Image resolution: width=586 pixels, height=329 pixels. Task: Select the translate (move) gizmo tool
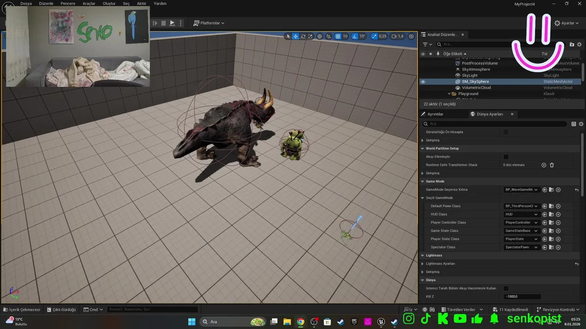[x=295, y=36]
